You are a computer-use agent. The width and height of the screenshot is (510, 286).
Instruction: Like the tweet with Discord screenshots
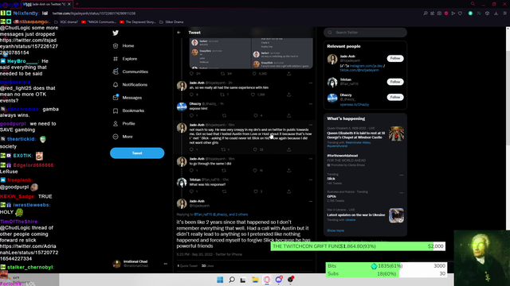click(254, 74)
